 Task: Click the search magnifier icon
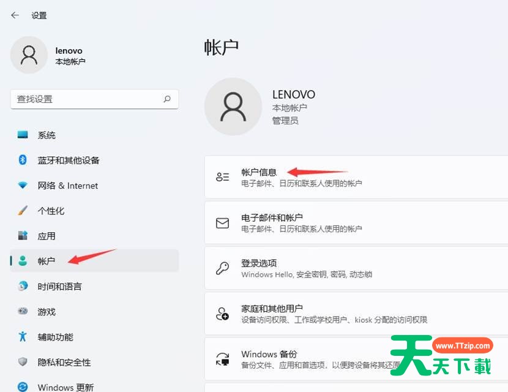(167, 99)
